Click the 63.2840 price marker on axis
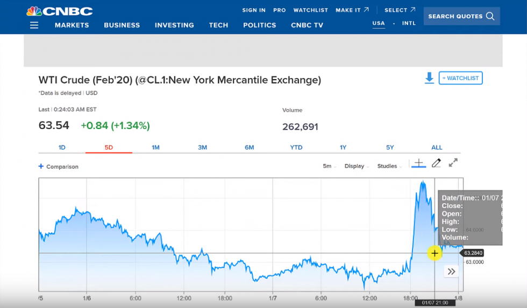 (473, 253)
